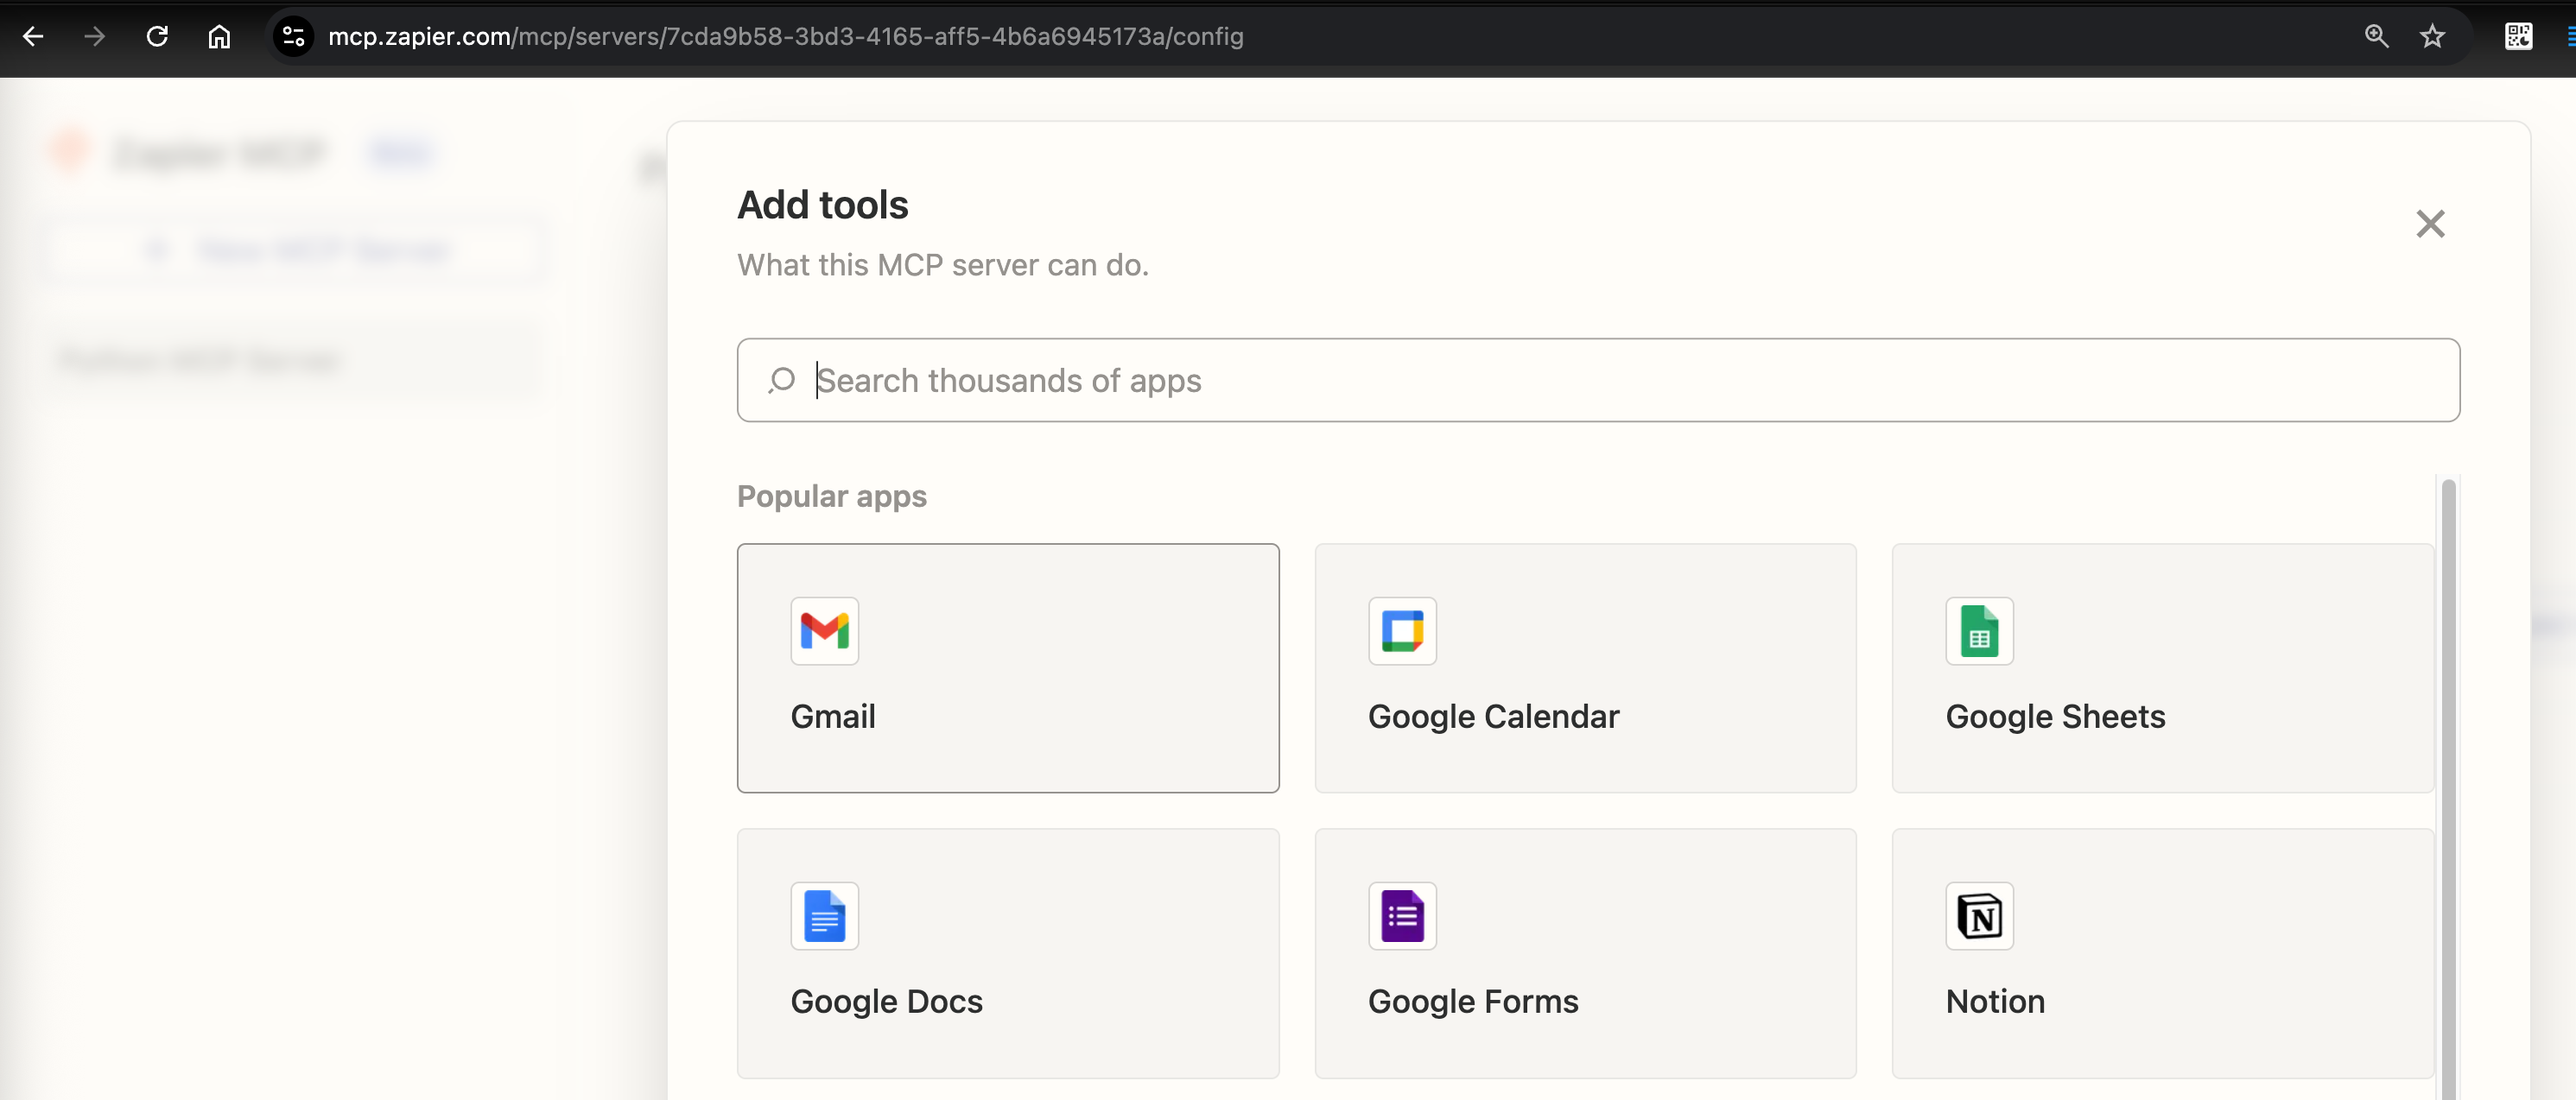
Task: Bookmark this page with the star icon
Action: (x=2432, y=37)
